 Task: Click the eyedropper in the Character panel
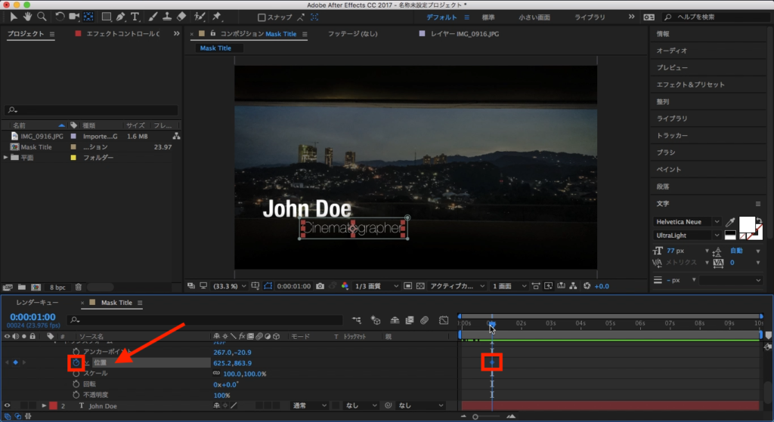tap(730, 222)
